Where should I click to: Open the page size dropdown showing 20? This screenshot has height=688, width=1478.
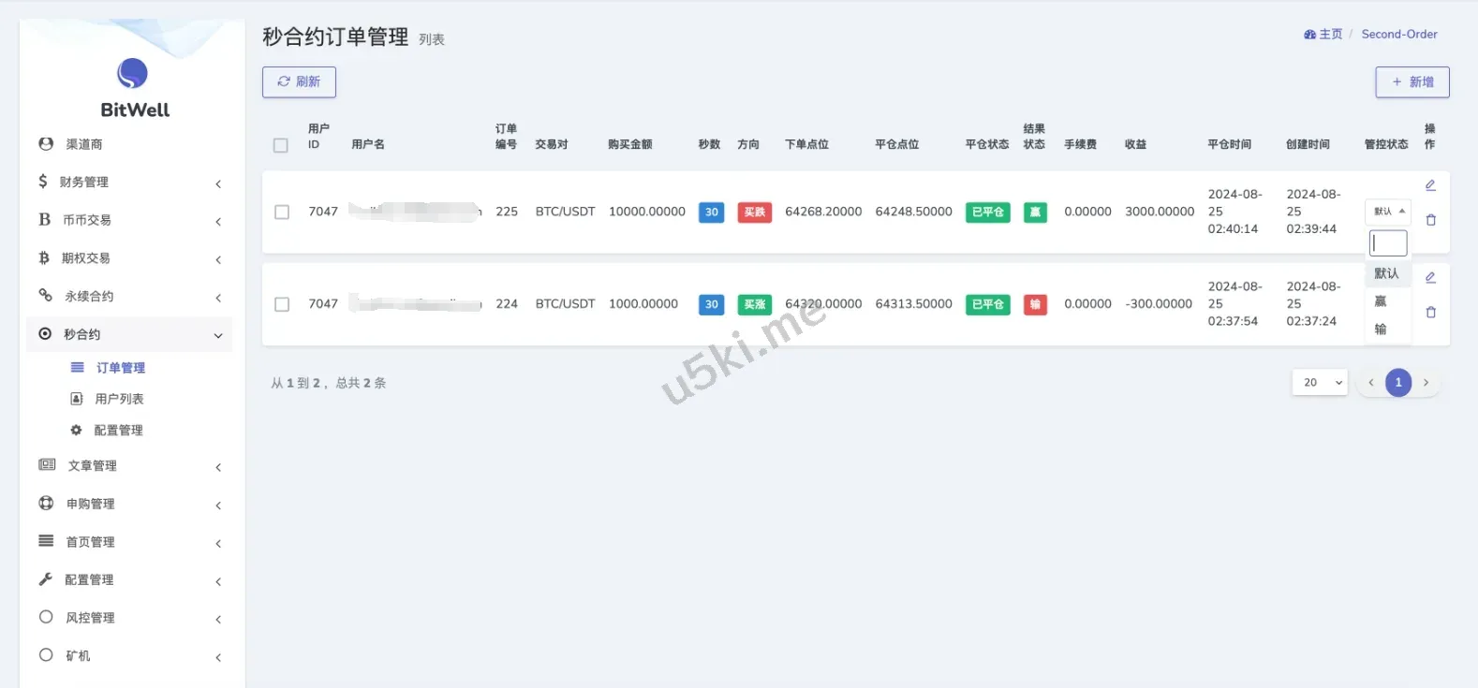click(1319, 383)
